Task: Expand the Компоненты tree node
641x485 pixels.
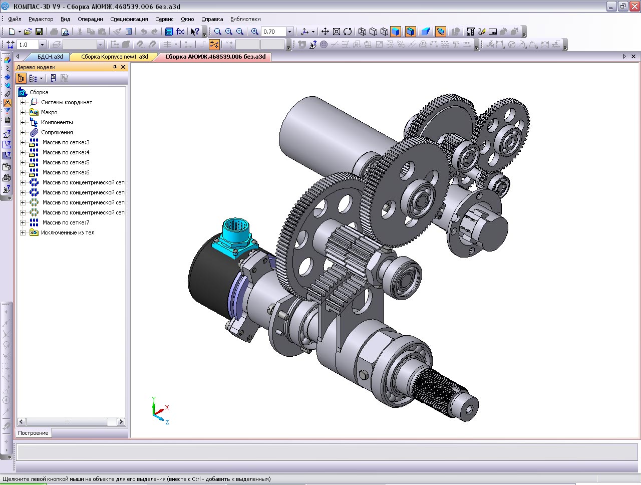Action: pyautogui.click(x=23, y=122)
